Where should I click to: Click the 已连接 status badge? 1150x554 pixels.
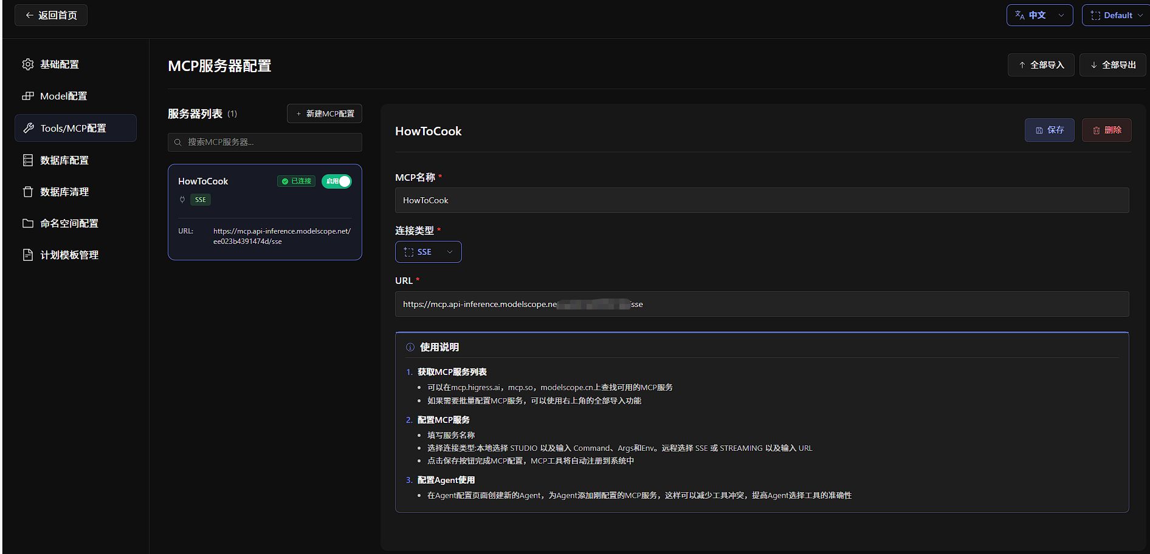click(296, 181)
